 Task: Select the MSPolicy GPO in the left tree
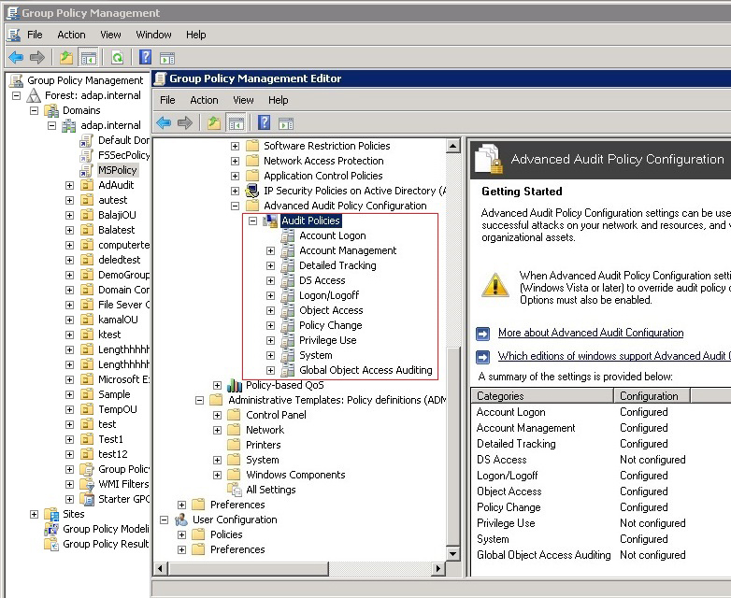tap(117, 170)
